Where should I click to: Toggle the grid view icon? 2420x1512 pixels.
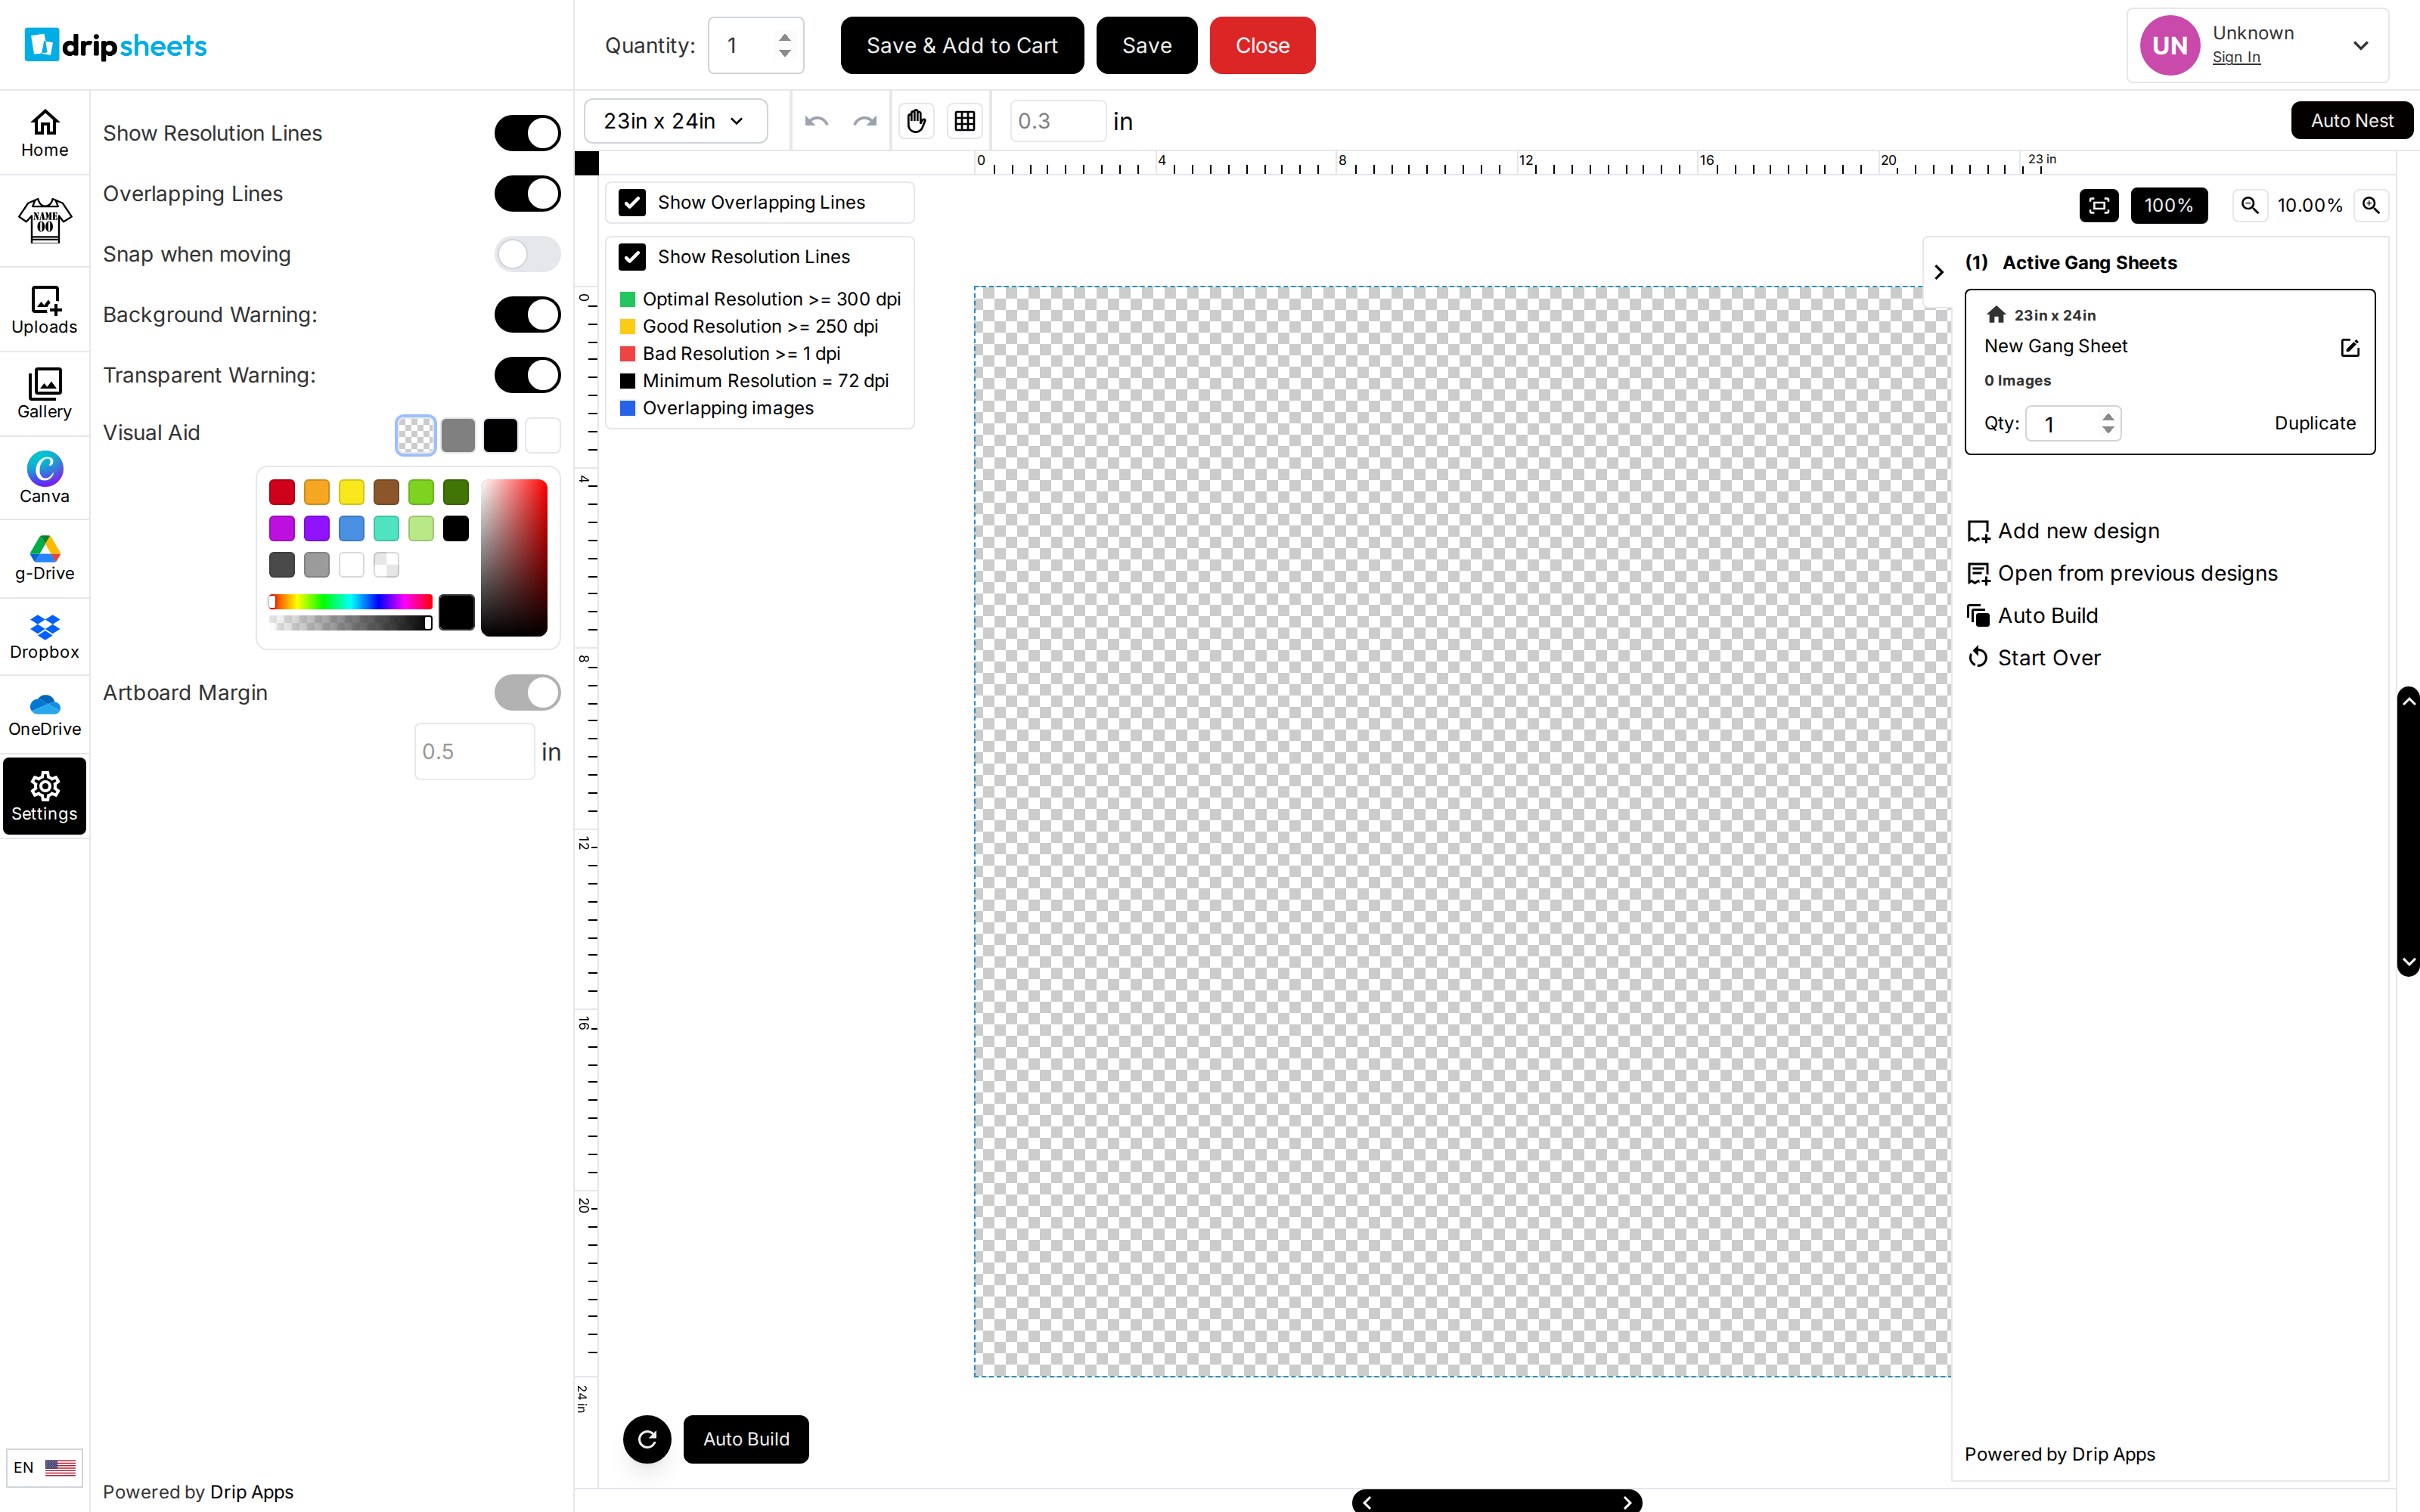click(x=965, y=121)
